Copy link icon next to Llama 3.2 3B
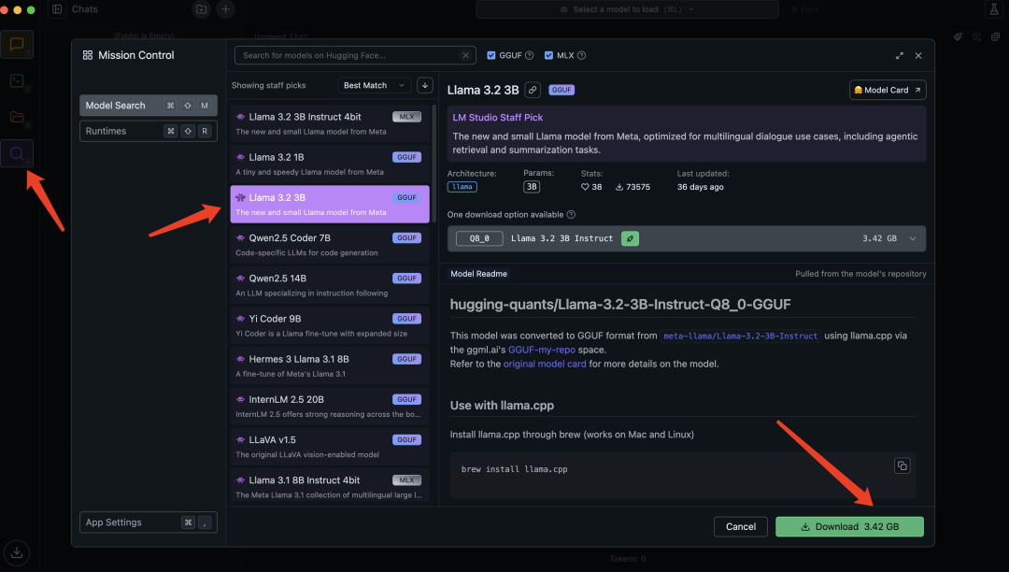 tap(533, 90)
